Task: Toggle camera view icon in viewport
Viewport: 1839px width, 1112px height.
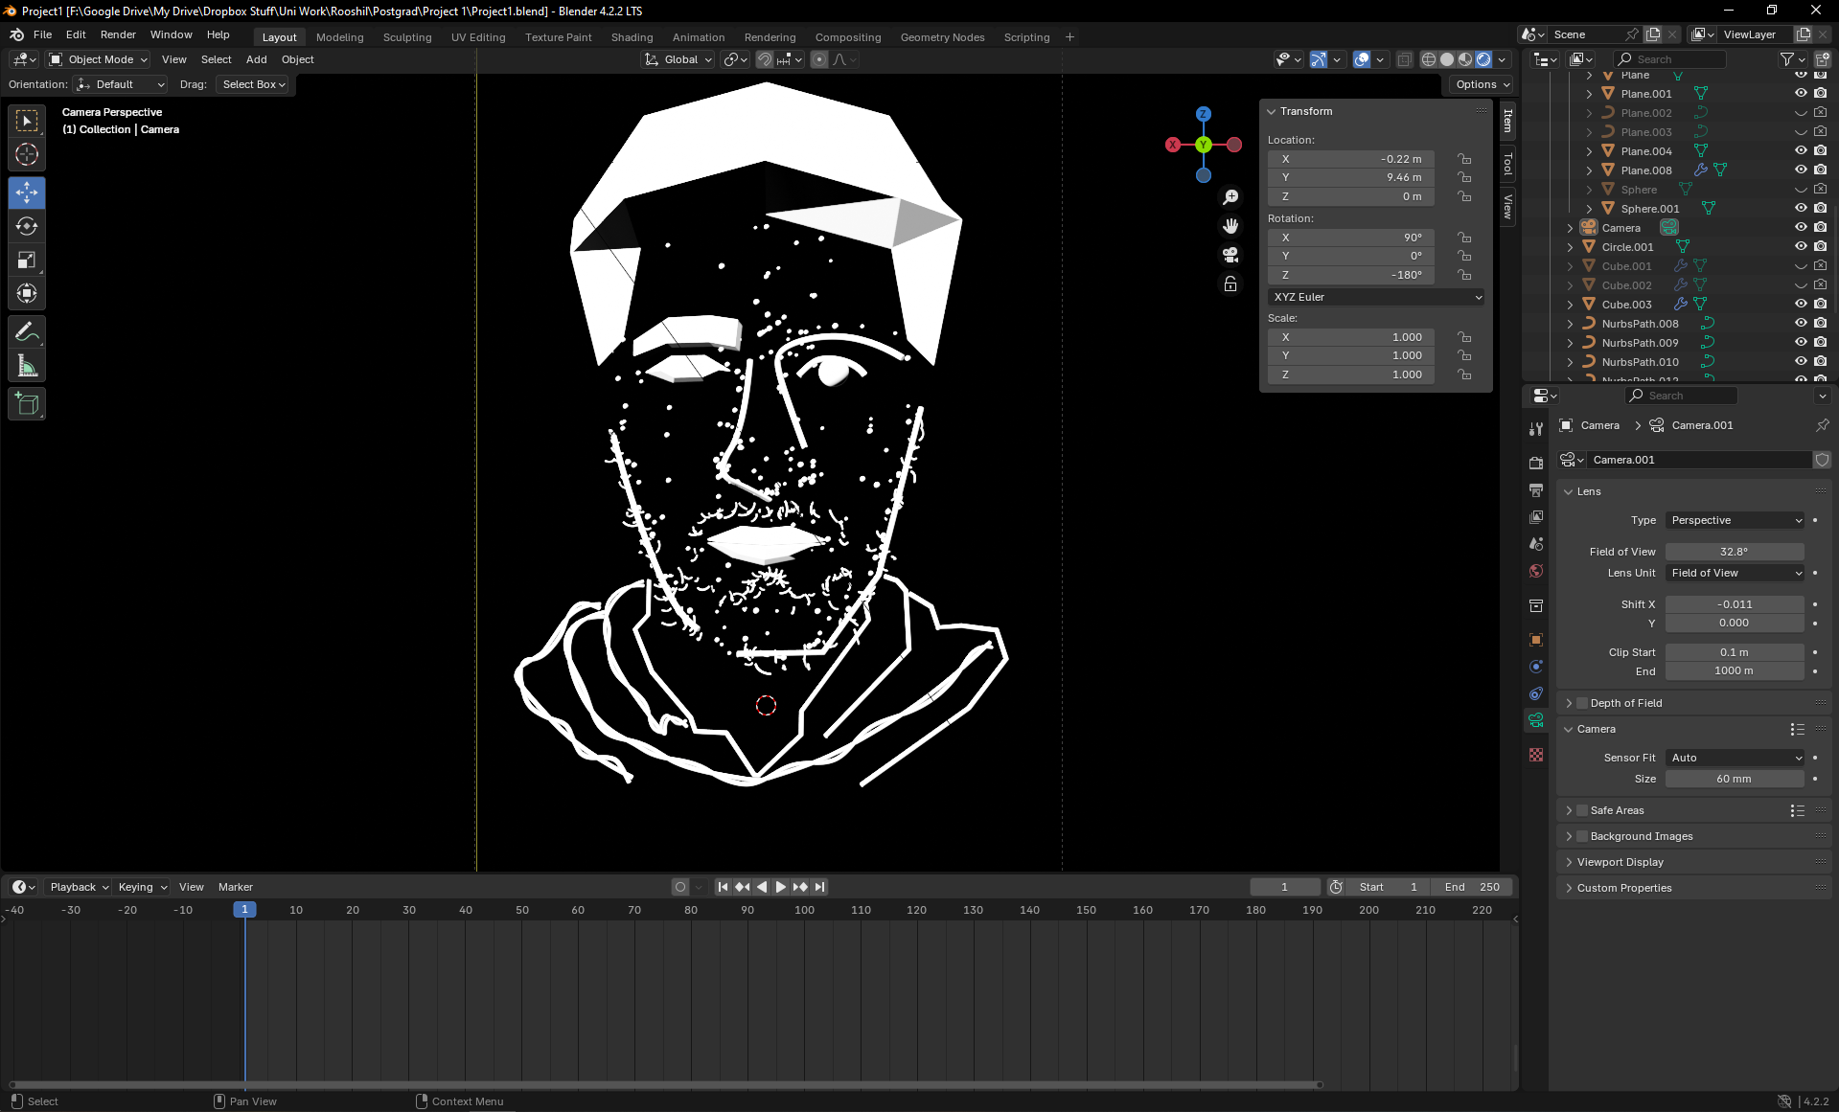Action: [1230, 255]
